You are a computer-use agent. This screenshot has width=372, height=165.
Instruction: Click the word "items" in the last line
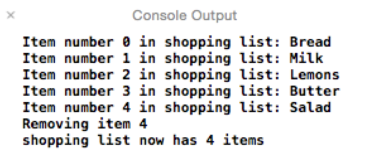pos(243,140)
